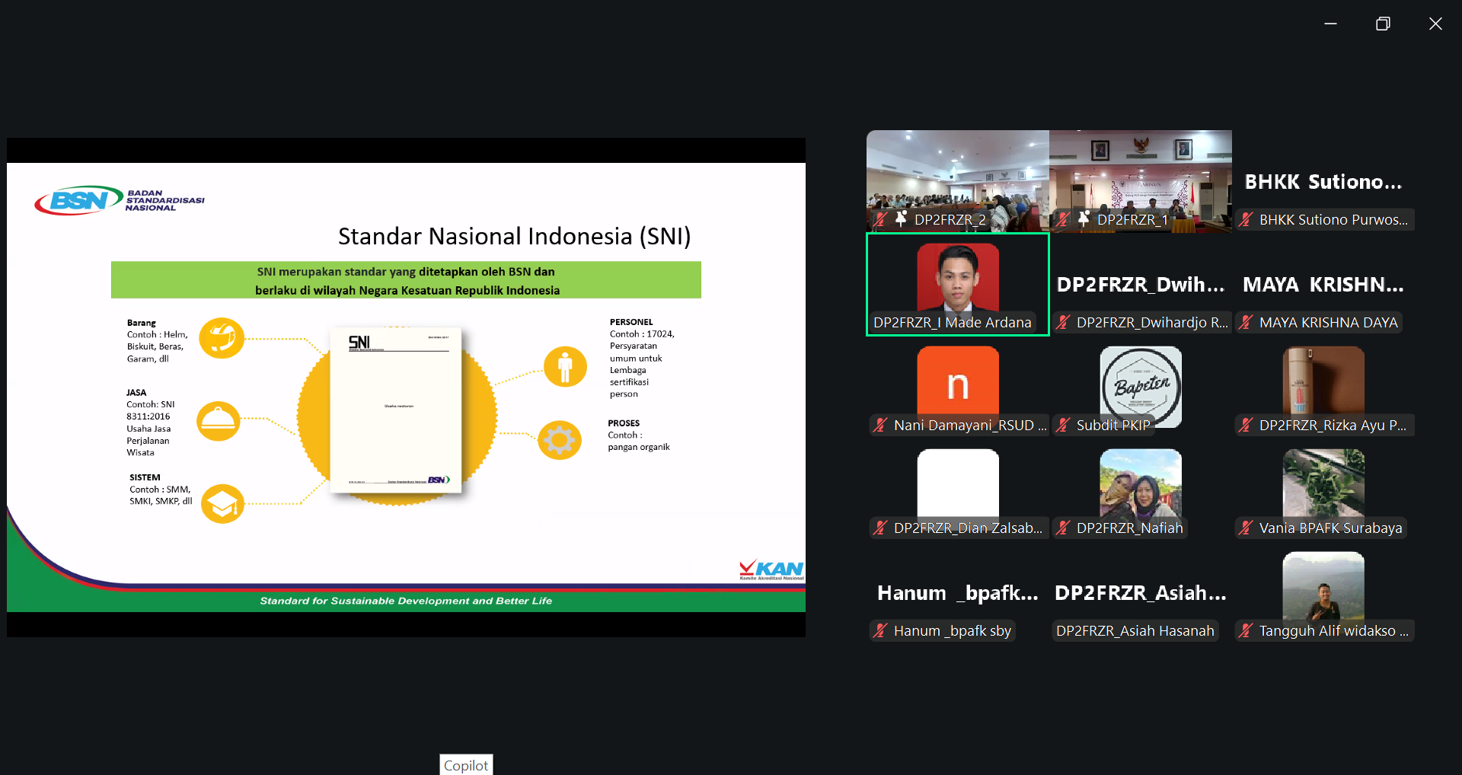The height and width of the screenshot is (775, 1462).
Task: Click muted mic icon on BHKK Sutiono label
Action: [1246, 219]
